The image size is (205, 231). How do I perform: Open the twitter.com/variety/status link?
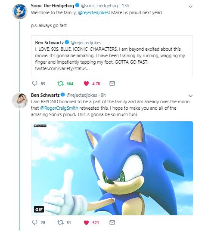(62, 68)
